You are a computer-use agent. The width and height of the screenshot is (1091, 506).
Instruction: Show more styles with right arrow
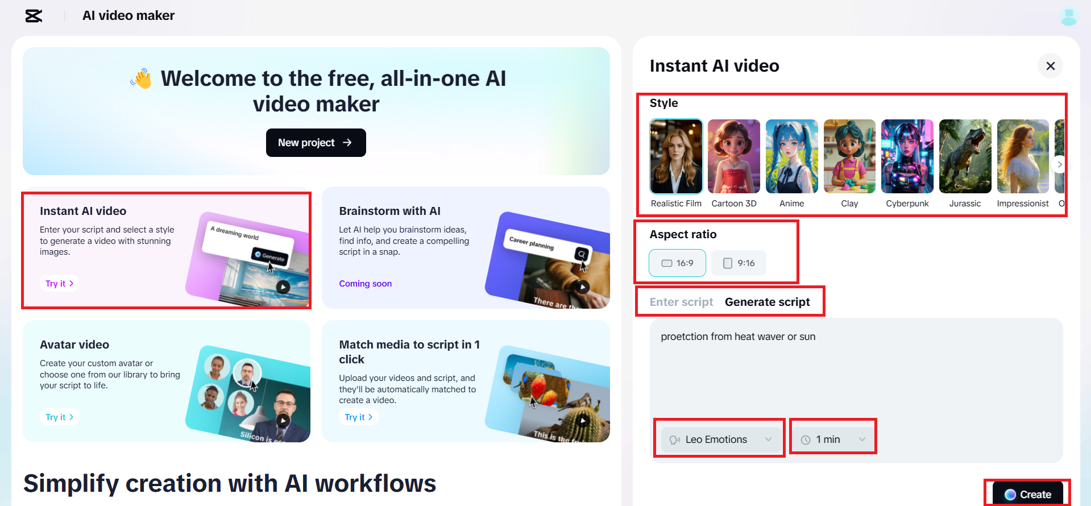[x=1060, y=164]
